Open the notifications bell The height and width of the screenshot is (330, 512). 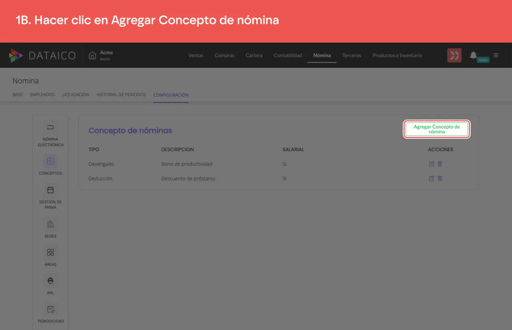pyautogui.click(x=473, y=55)
